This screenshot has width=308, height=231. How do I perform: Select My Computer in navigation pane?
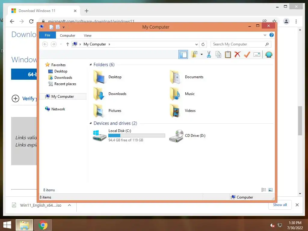(x=63, y=97)
